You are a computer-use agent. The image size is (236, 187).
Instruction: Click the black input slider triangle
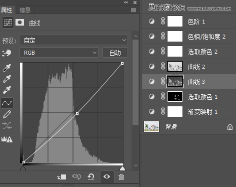pyautogui.click(x=23, y=168)
